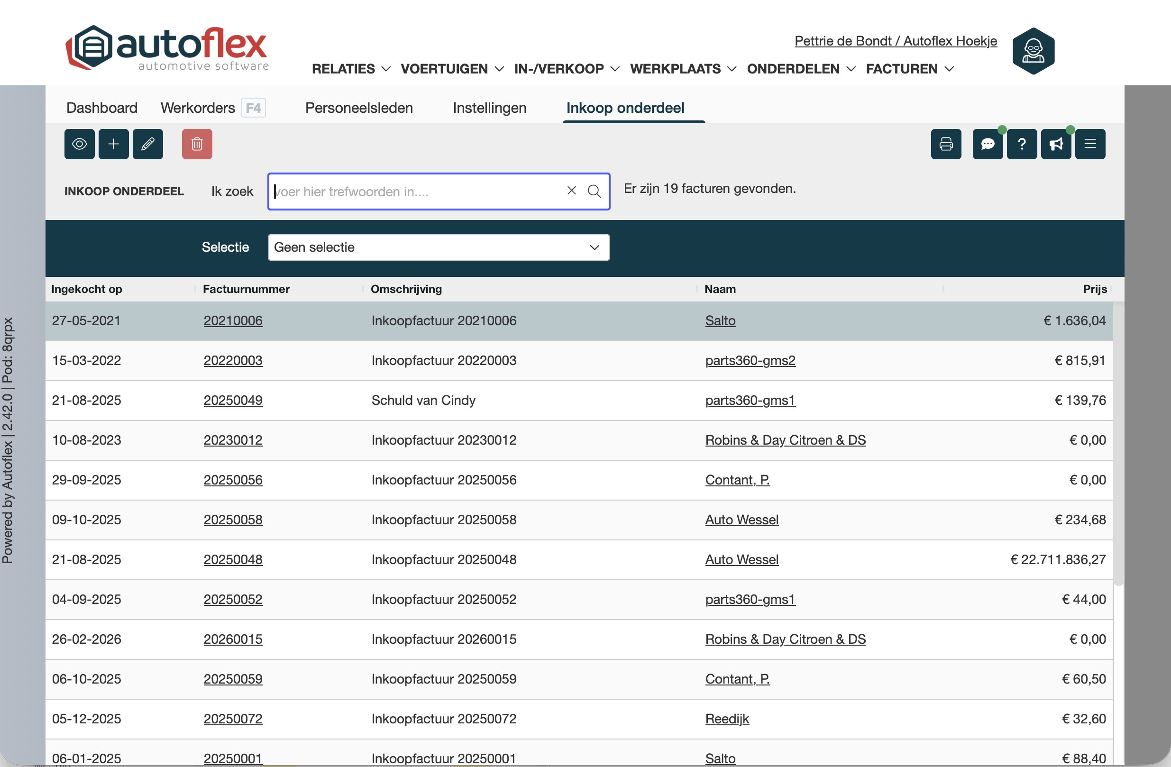The image size is (1171, 767).
Task: Click 'Inkoopfactuur 20250059' description
Action: pos(444,679)
